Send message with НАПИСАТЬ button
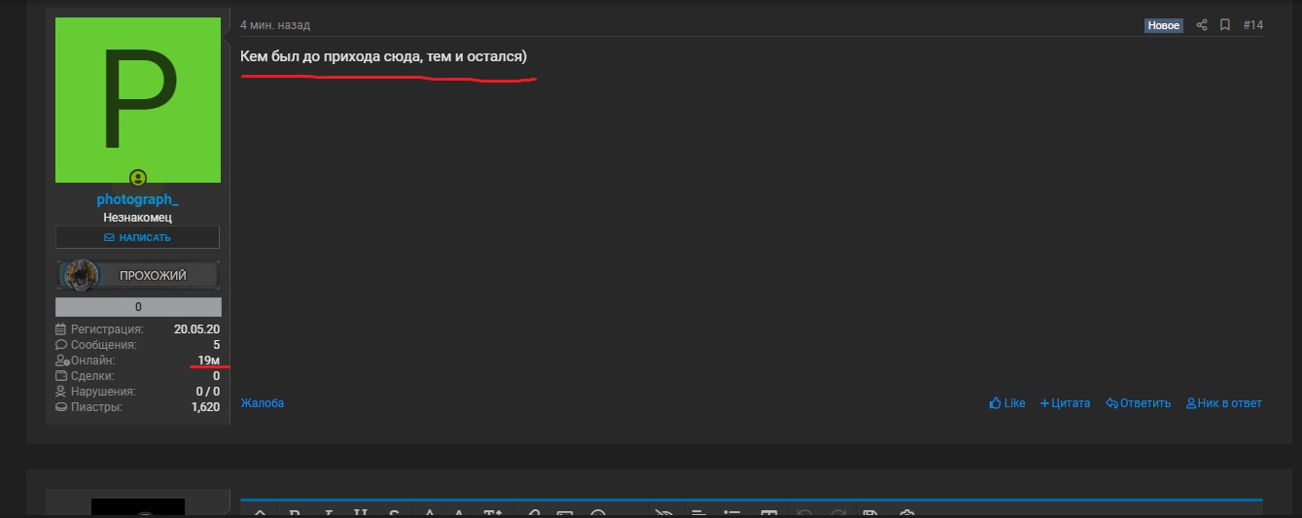1302x518 pixels. coord(137,237)
